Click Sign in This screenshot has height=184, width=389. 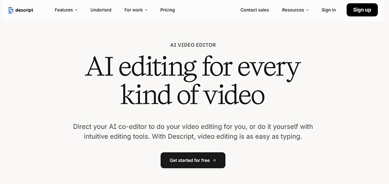(329, 10)
